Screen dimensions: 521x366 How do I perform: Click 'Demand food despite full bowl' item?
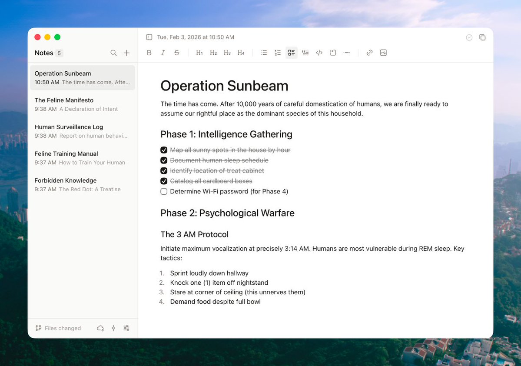[x=216, y=302]
